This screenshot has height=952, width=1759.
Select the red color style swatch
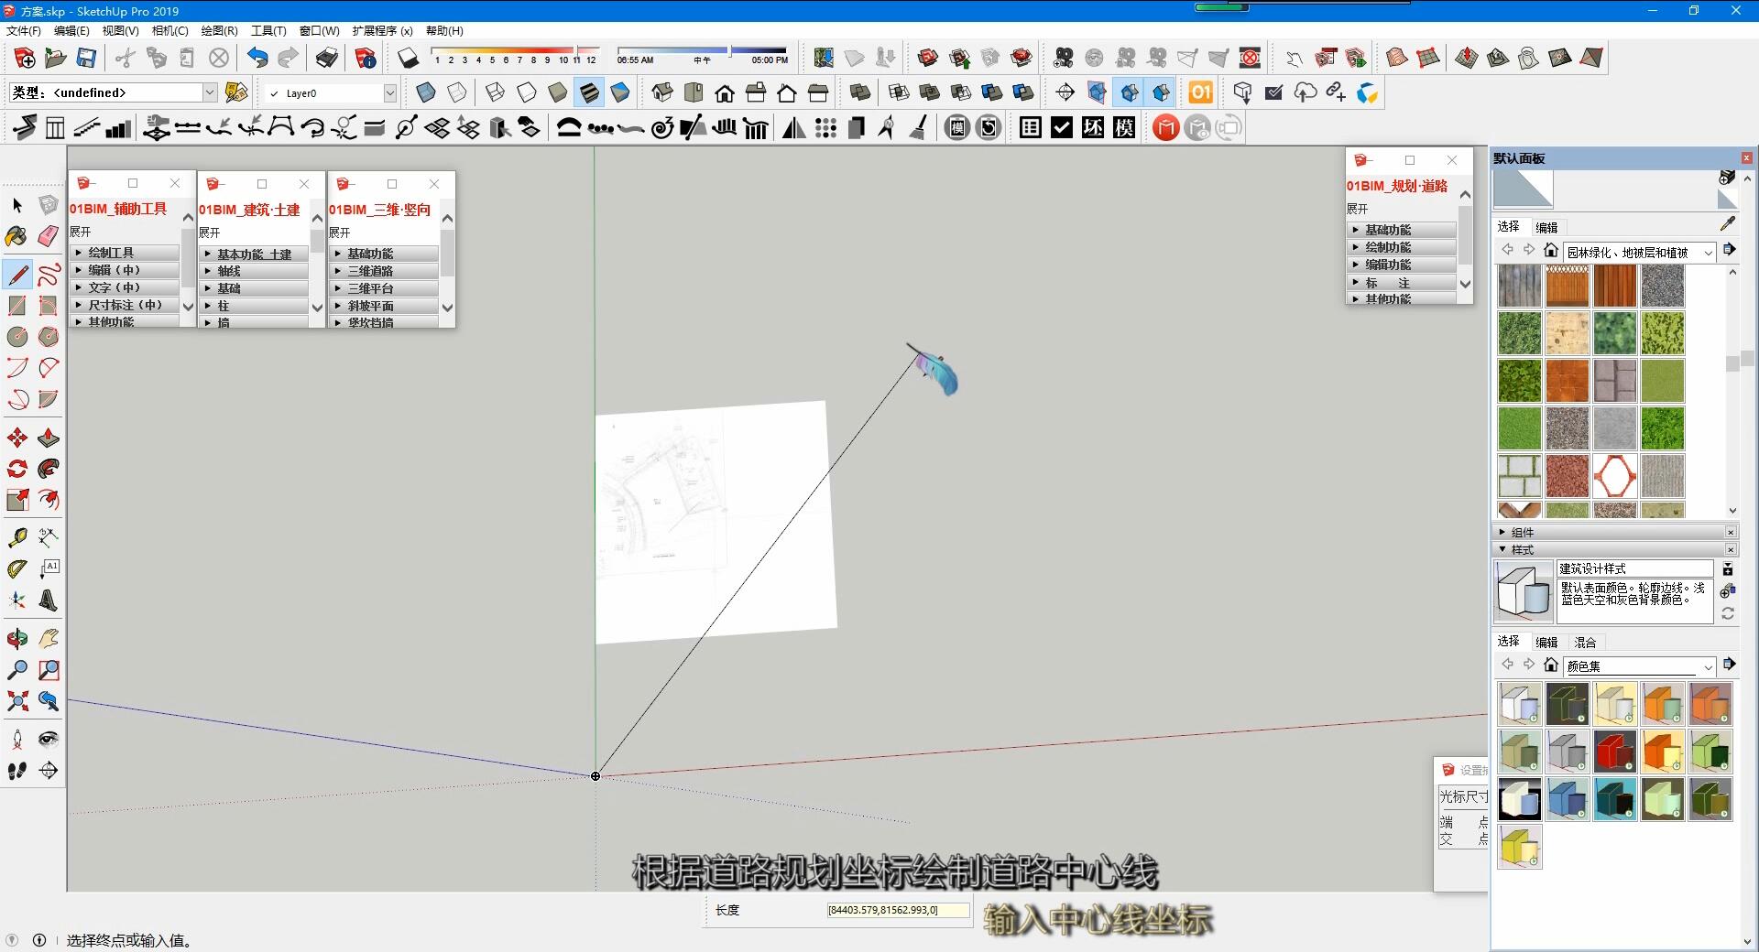click(x=1614, y=751)
